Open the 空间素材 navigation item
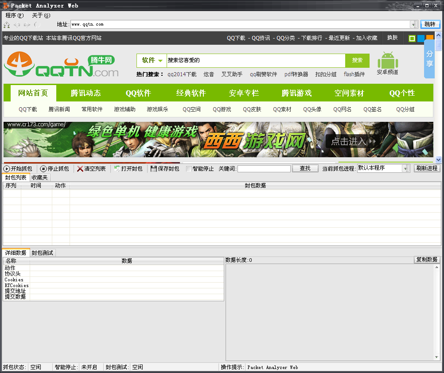 [x=349, y=93]
